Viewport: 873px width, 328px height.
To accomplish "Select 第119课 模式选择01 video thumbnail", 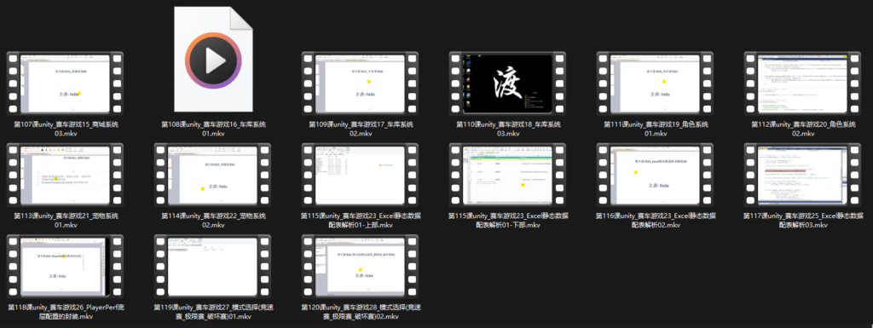I will [212, 267].
